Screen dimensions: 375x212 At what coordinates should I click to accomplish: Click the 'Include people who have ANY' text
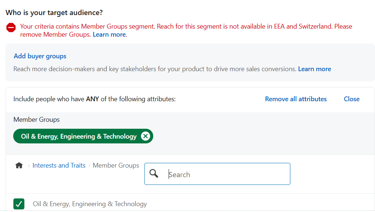(95, 99)
